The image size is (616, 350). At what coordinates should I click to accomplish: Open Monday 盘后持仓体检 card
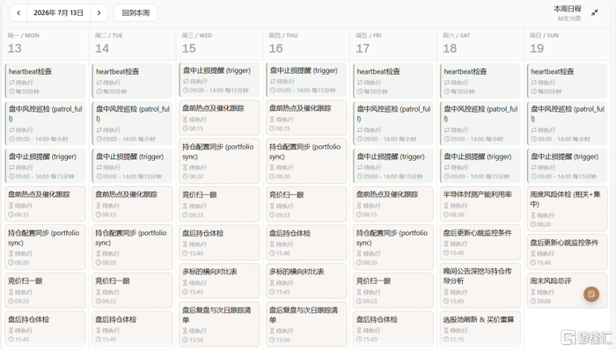point(45,329)
